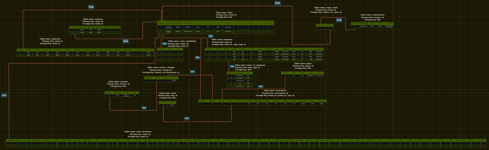This screenshot has width=489, height=150.
Task: Select the repair_order table grid
Action: (x=324, y=27)
